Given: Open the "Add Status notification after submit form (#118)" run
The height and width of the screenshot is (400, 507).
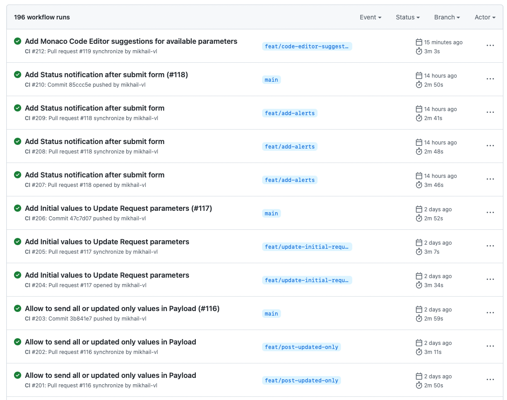Looking at the screenshot, I should [107, 74].
